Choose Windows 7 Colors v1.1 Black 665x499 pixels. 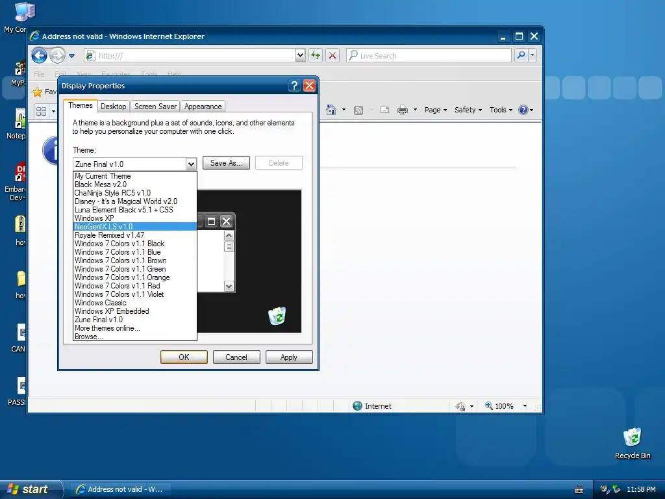pos(135,244)
